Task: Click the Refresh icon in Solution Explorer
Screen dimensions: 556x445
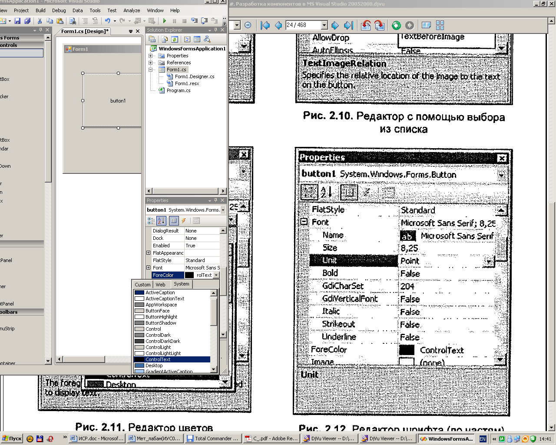Action: coord(175,39)
